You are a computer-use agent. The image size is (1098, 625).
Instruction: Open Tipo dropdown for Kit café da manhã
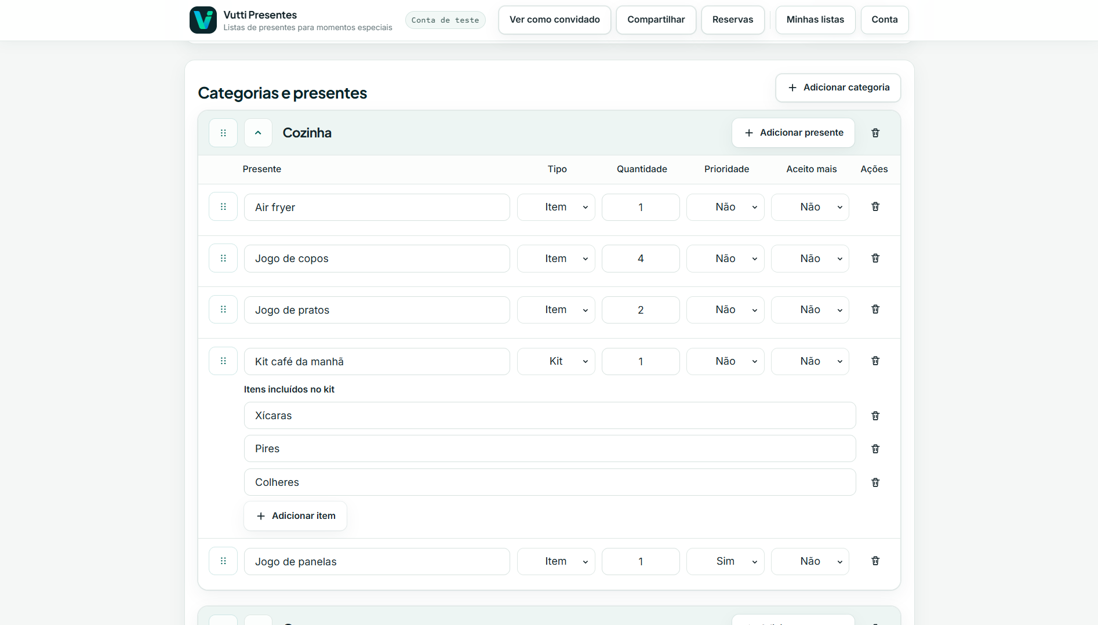(556, 361)
